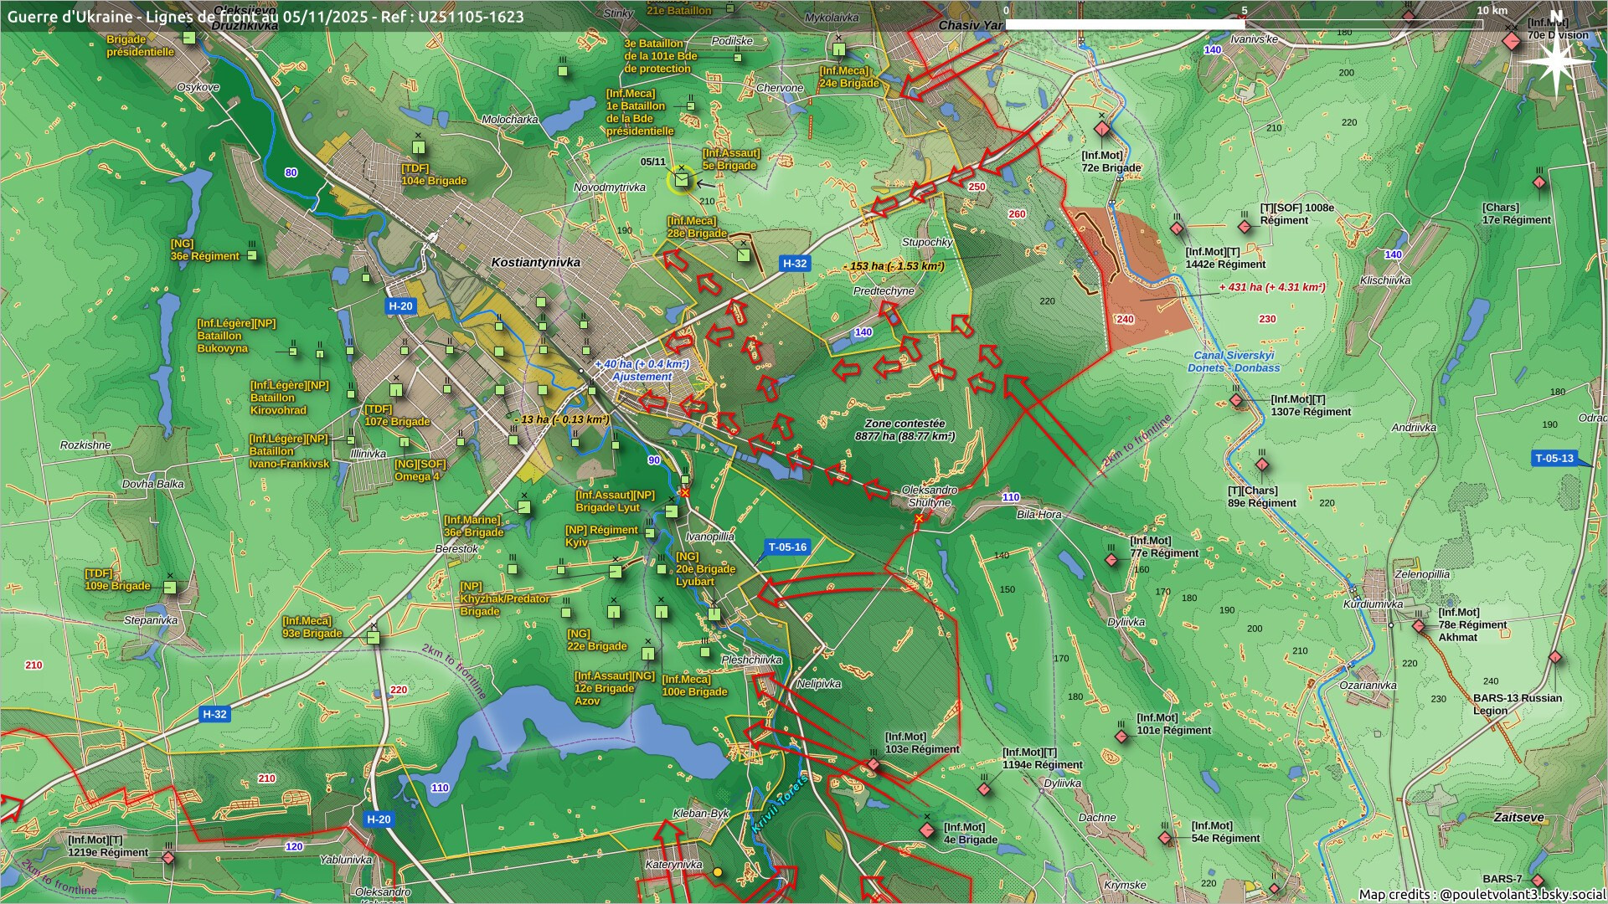Click the 78e Régiment Akhmat diamond marker
1608x904 pixels.
tap(1419, 626)
